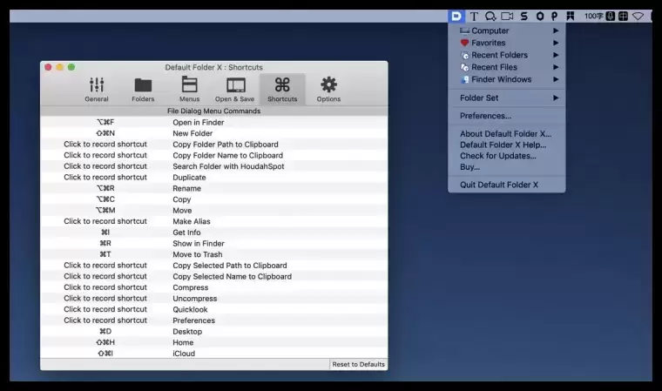Open the Menus preferences pane

pos(189,90)
